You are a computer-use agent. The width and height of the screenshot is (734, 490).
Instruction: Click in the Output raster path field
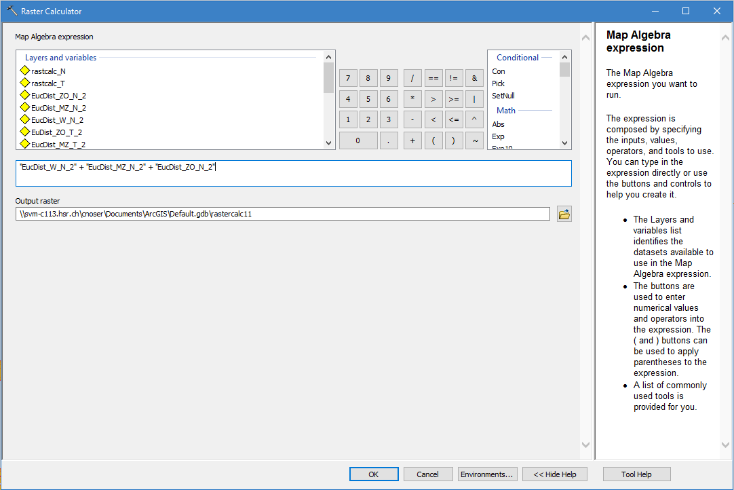click(282, 214)
